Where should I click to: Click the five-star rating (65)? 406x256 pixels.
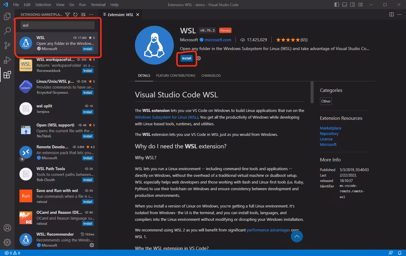pyautogui.click(x=292, y=40)
